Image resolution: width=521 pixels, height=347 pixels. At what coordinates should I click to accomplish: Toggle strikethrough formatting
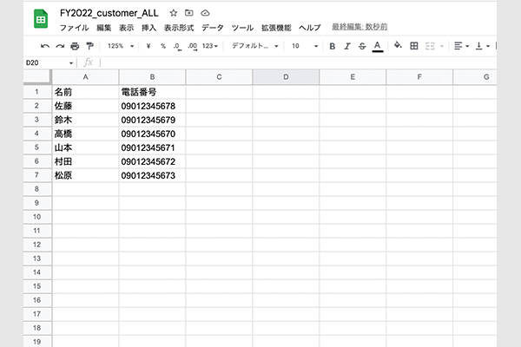(x=361, y=46)
